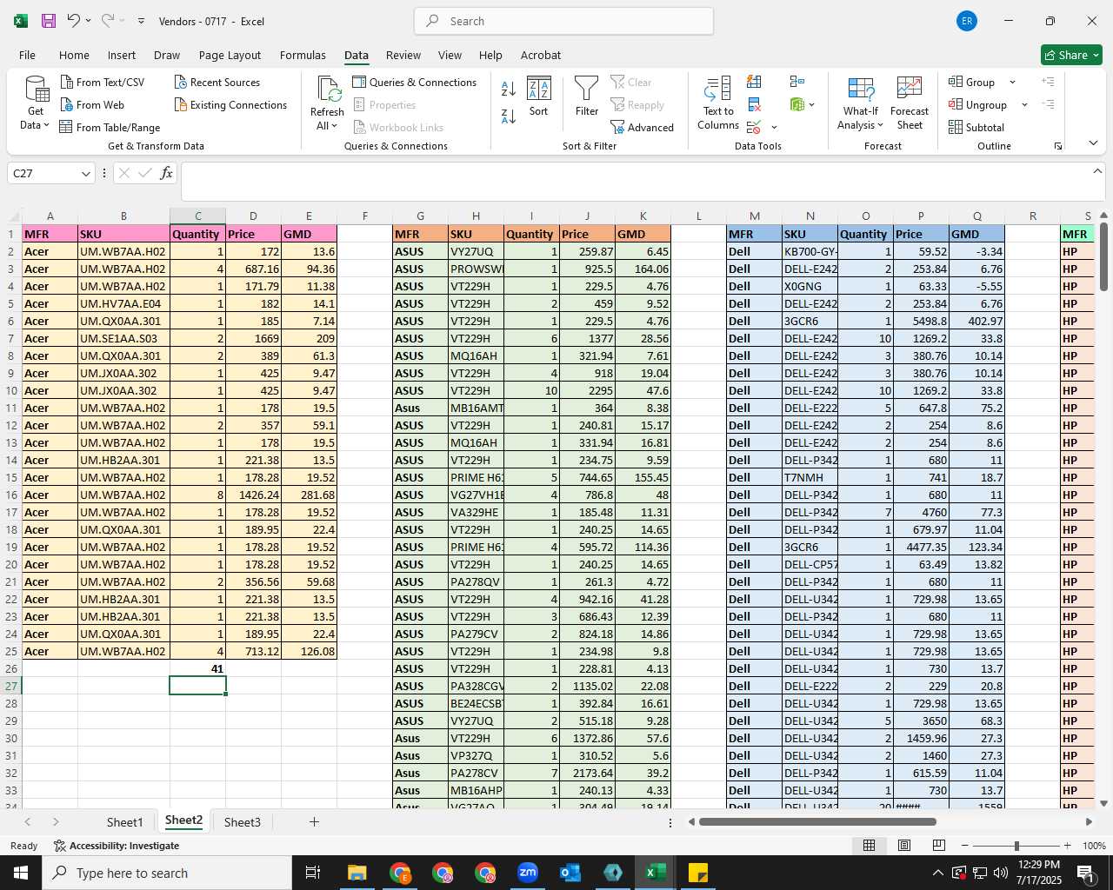Toggle the Filter funnel
The image size is (1113, 890).
[587, 96]
